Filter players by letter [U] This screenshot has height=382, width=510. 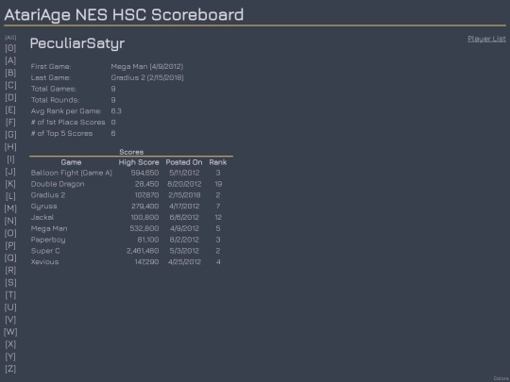click(10, 307)
